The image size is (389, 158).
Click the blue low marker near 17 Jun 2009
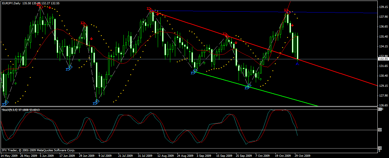point(69,68)
